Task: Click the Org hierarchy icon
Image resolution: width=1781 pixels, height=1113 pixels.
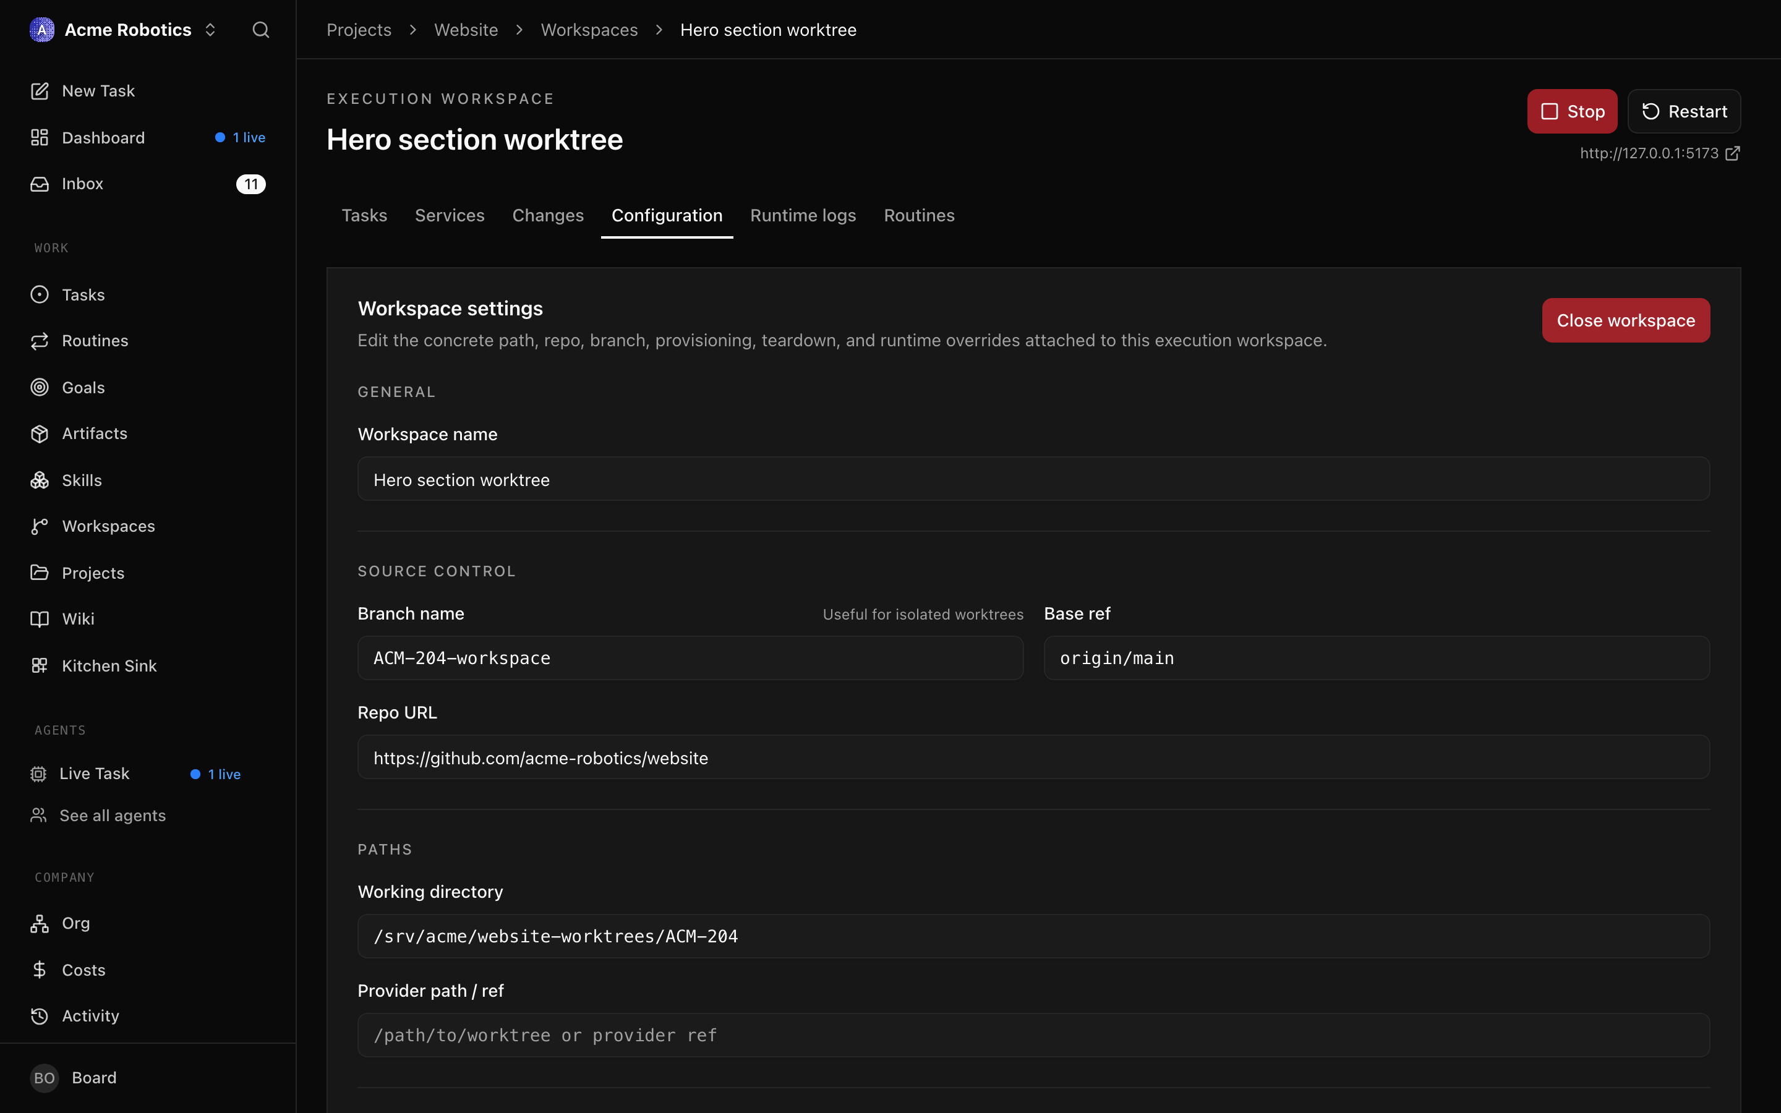Action: tap(40, 923)
